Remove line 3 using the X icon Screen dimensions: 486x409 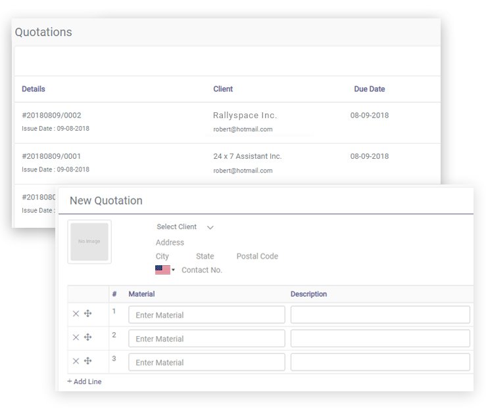tap(76, 361)
